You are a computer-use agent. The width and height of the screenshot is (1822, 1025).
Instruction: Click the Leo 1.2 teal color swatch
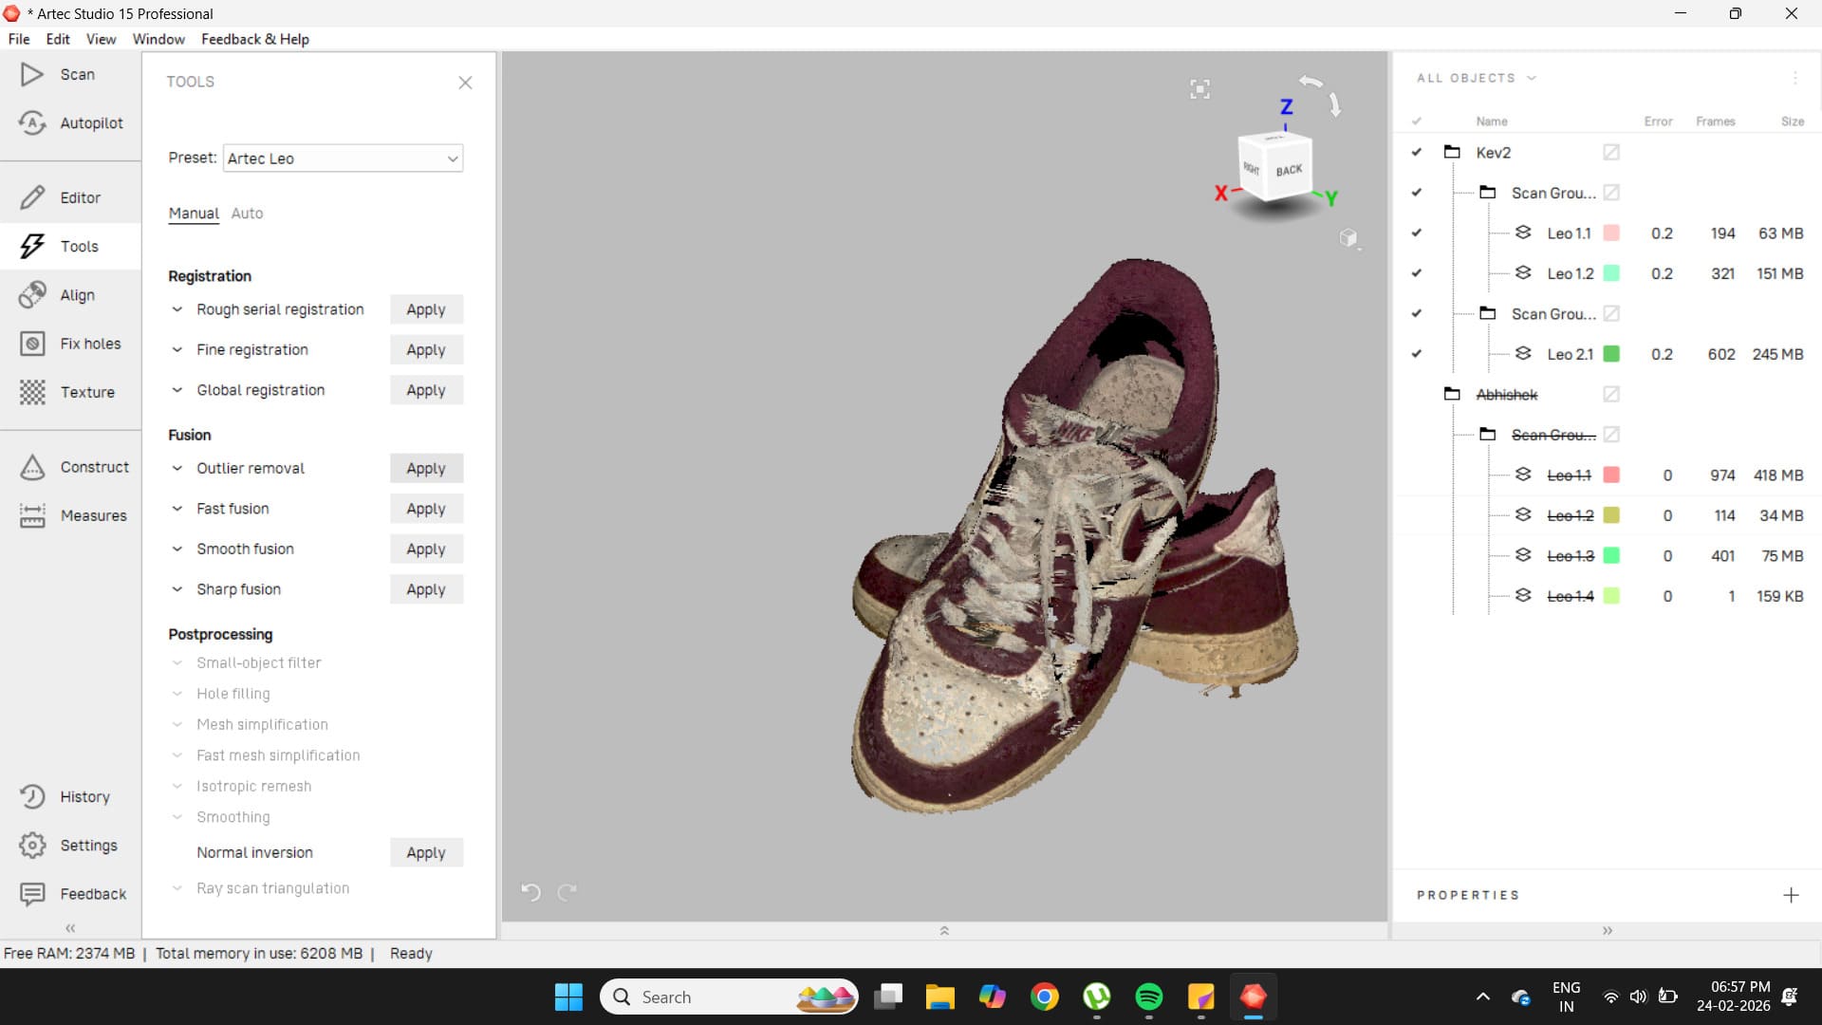1610,273
